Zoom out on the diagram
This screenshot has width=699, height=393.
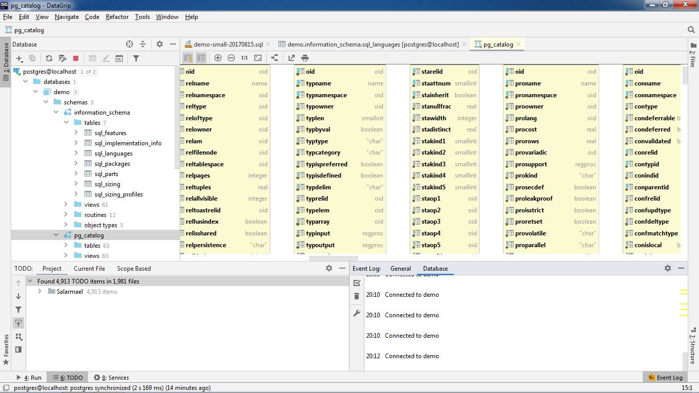coord(231,58)
